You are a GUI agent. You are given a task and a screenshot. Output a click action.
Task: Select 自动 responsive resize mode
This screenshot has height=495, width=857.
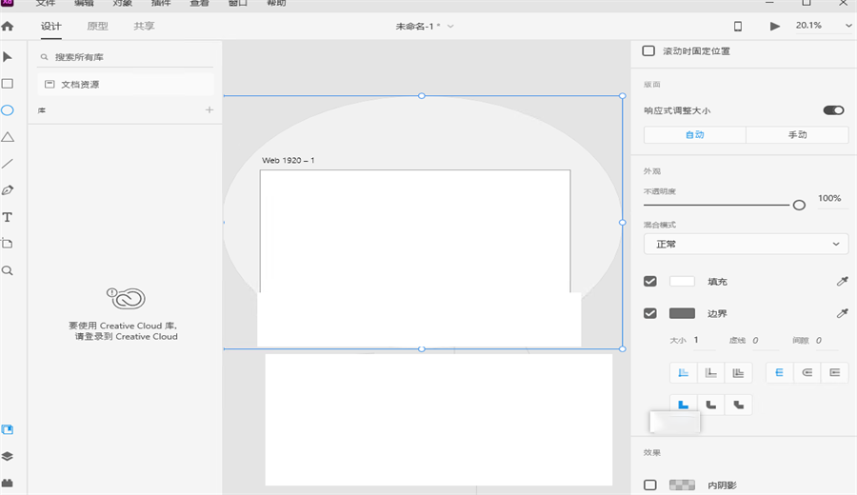pyautogui.click(x=695, y=135)
